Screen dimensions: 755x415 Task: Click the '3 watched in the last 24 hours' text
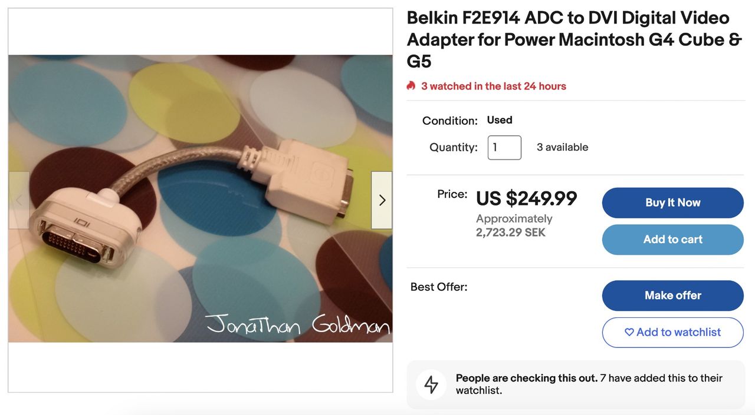tap(493, 87)
